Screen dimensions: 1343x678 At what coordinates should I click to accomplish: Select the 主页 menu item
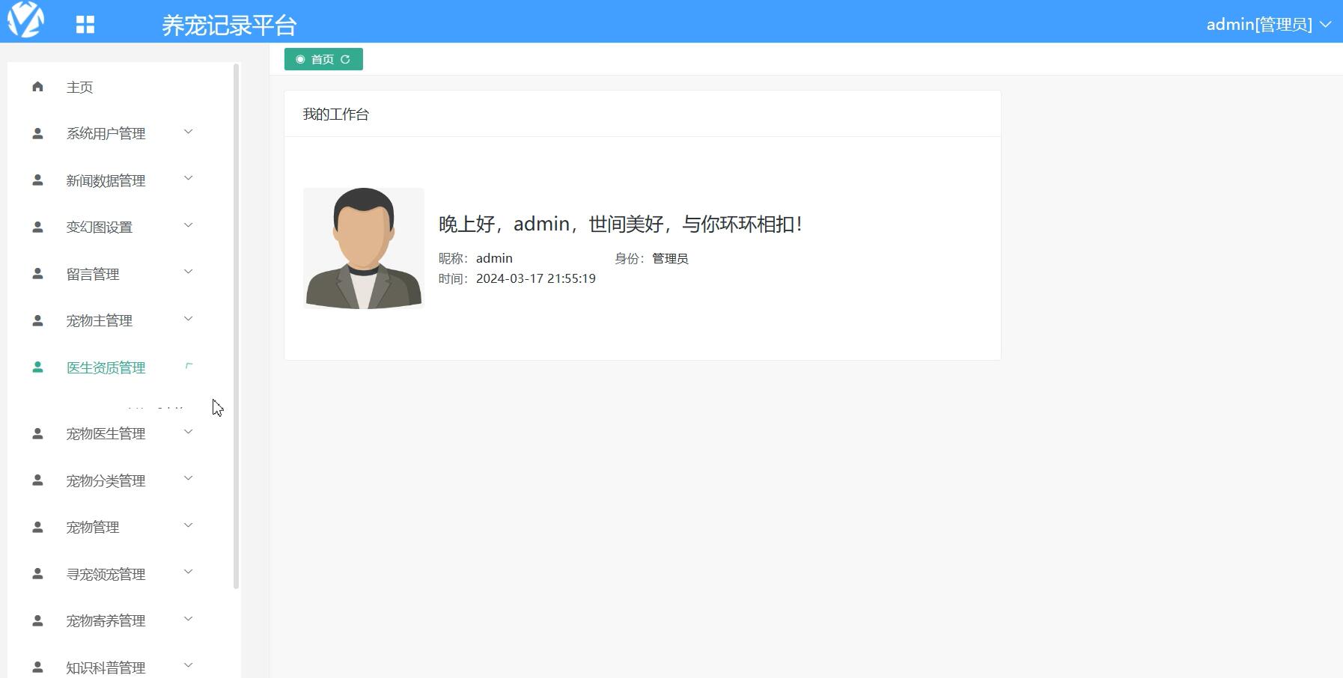[x=79, y=87]
